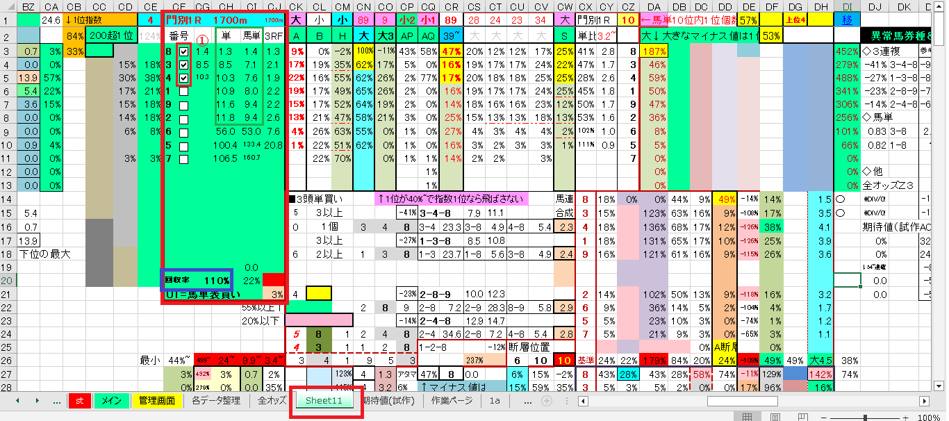
Task: Switch to the 管理画面 sheet tab
Action: (x=156, y=401)
